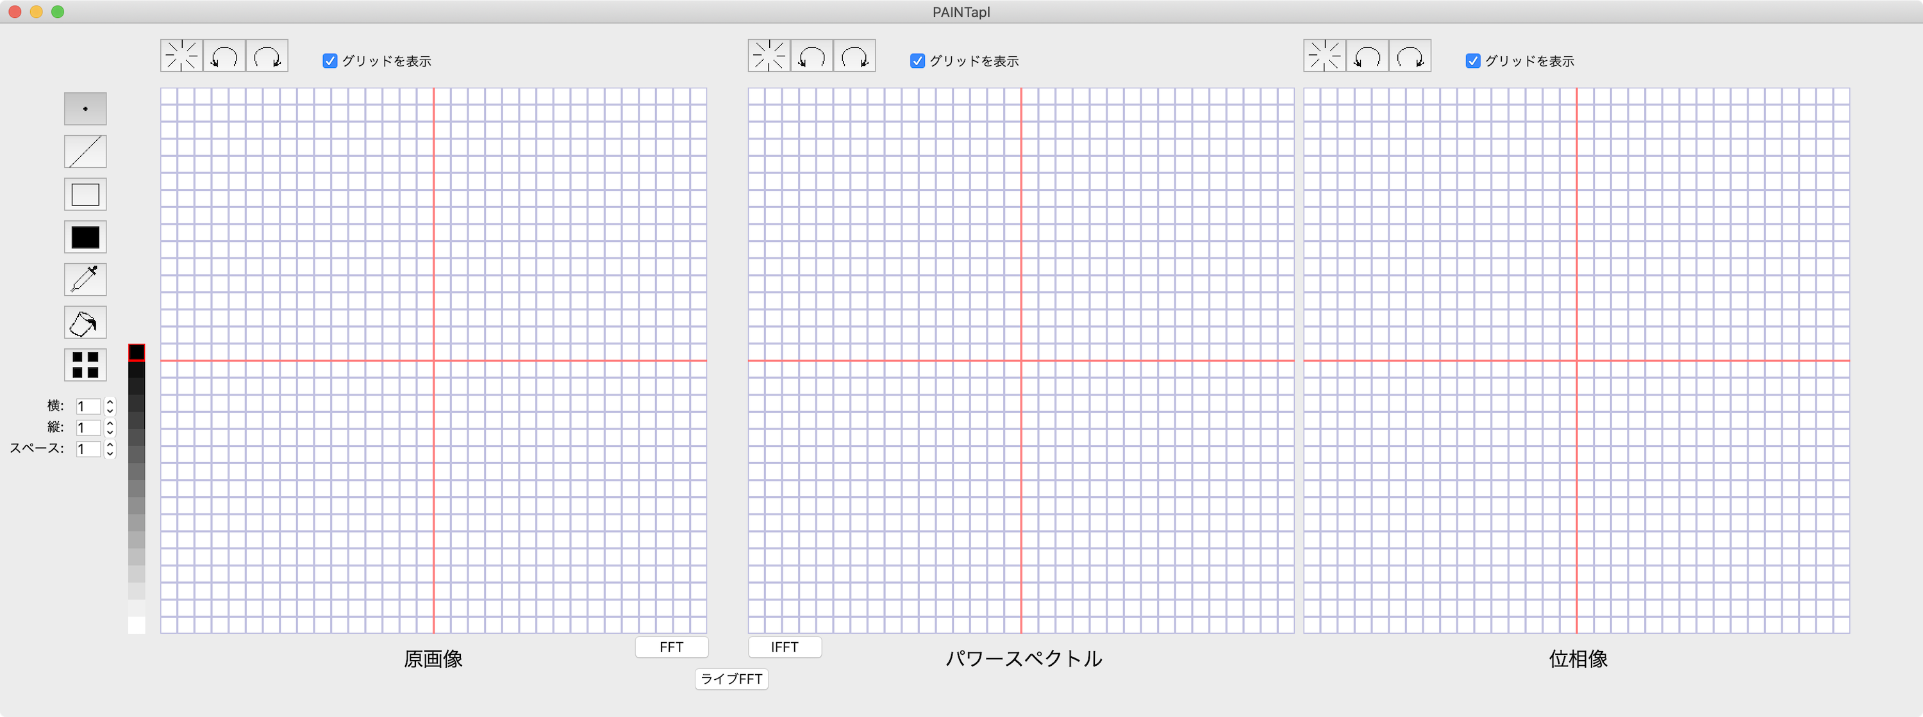Select the eyedropper tool

(85, 280)
